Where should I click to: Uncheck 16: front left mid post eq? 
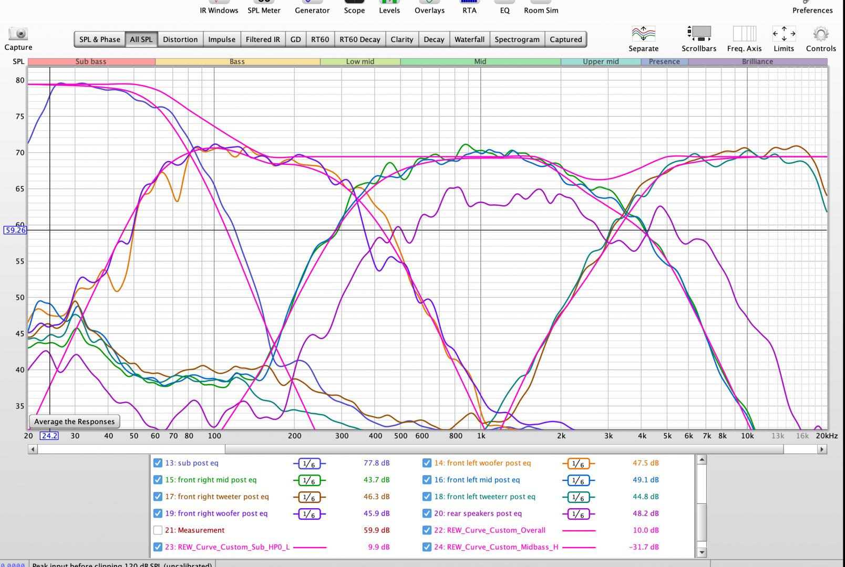pyautogui.click(x=427, y=480)
